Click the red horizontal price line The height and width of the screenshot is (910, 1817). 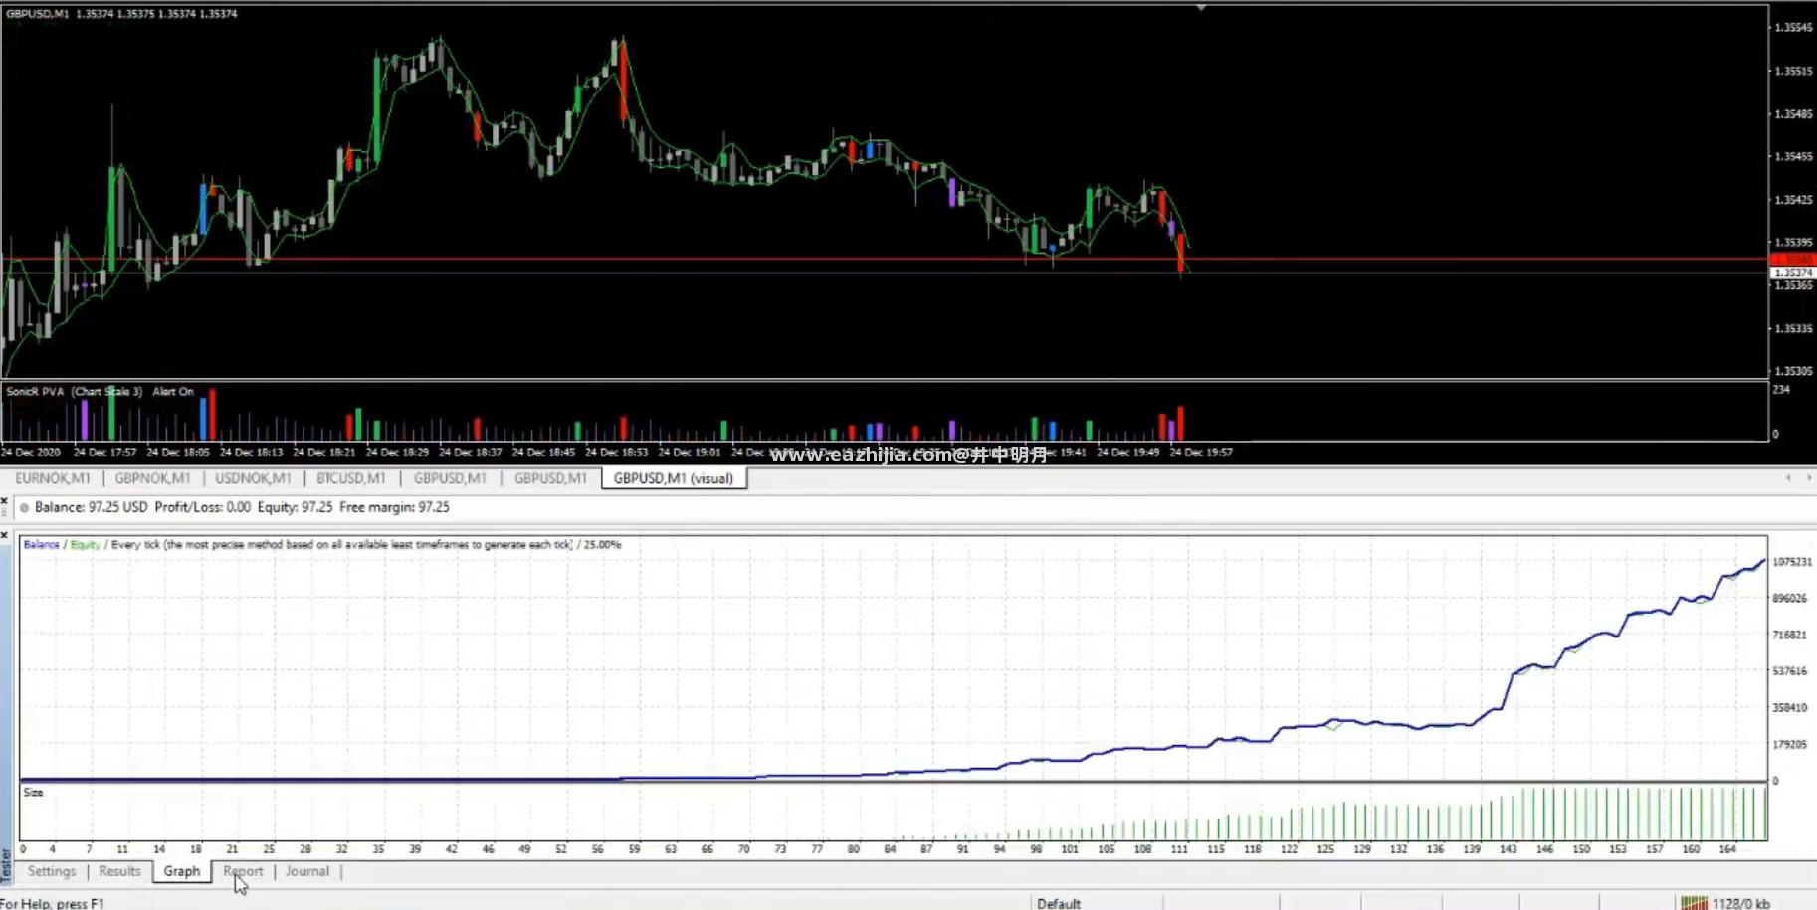coord(884,259)
